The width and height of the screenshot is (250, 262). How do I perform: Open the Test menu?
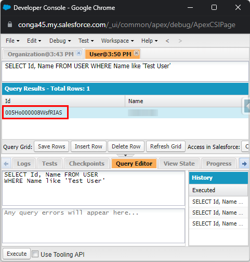click(86, 41)
